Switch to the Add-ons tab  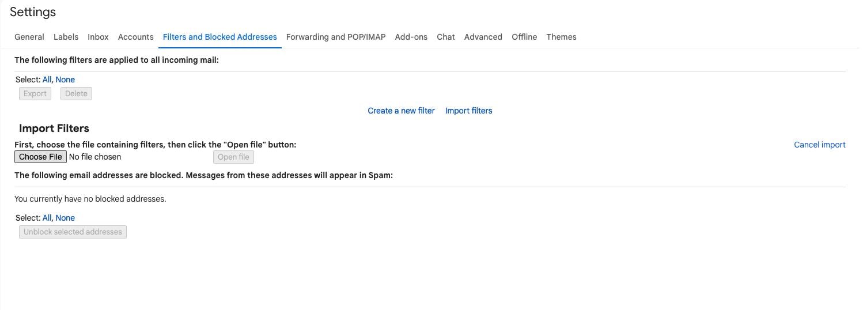tap(411, 37)
